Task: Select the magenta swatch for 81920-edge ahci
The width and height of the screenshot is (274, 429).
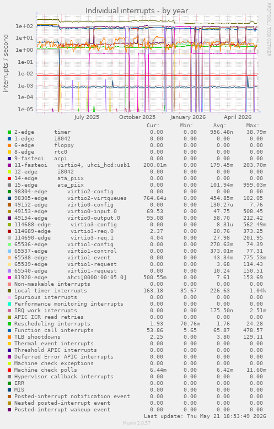Action: [9, 278]
